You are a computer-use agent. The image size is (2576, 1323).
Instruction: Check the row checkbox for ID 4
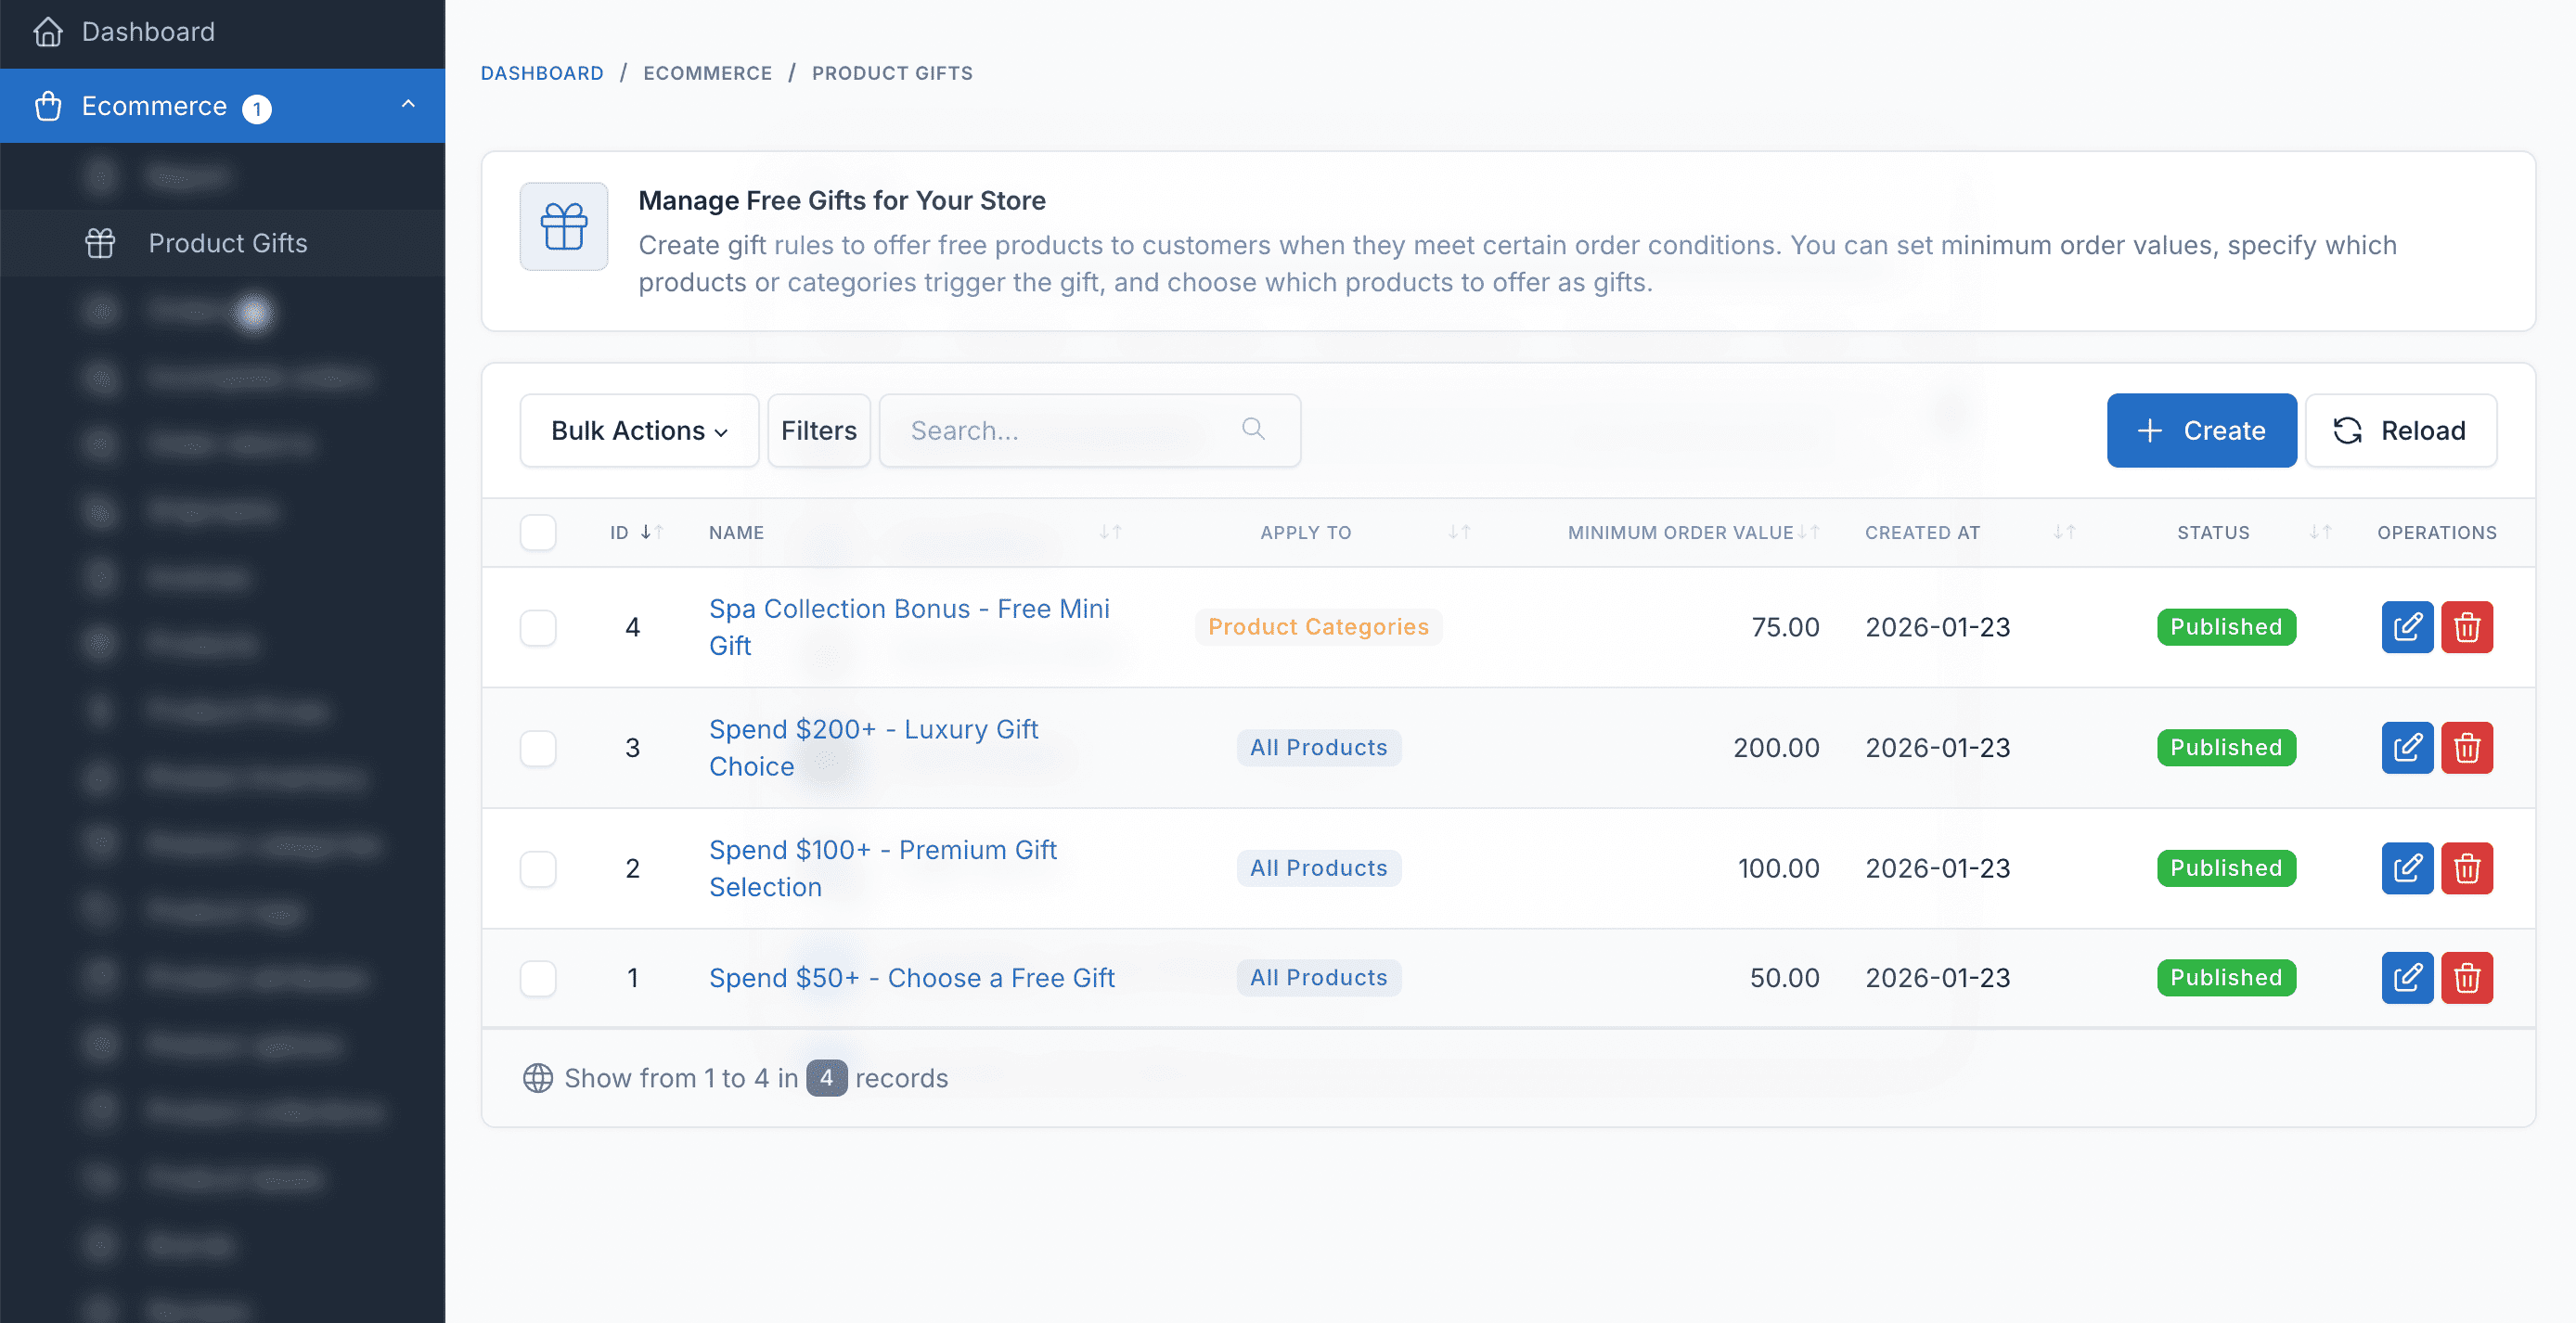click(x=538, y=628)
